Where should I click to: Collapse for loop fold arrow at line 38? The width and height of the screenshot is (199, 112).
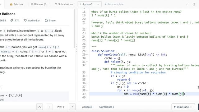click(x=87, y=91)
